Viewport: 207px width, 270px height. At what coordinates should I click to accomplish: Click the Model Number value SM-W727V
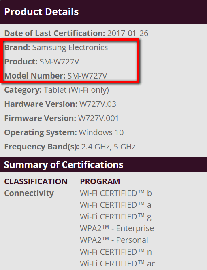coord(87,76)
